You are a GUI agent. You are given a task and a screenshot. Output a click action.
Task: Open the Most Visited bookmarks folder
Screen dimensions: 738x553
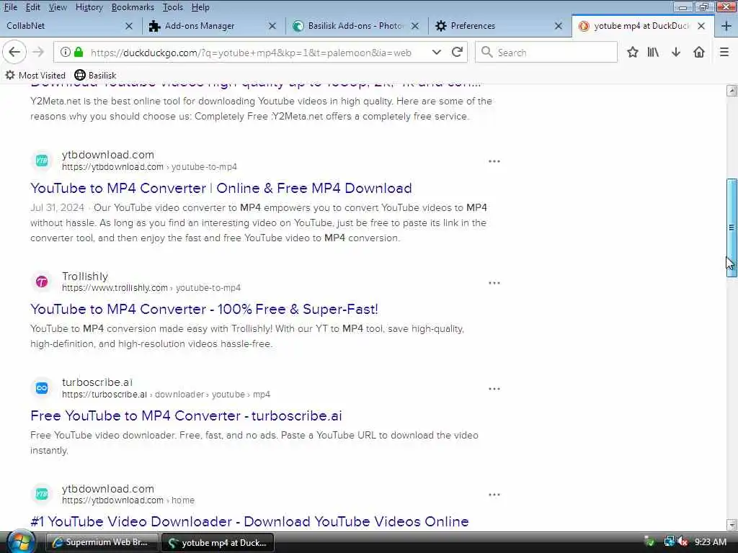(35, 75)
